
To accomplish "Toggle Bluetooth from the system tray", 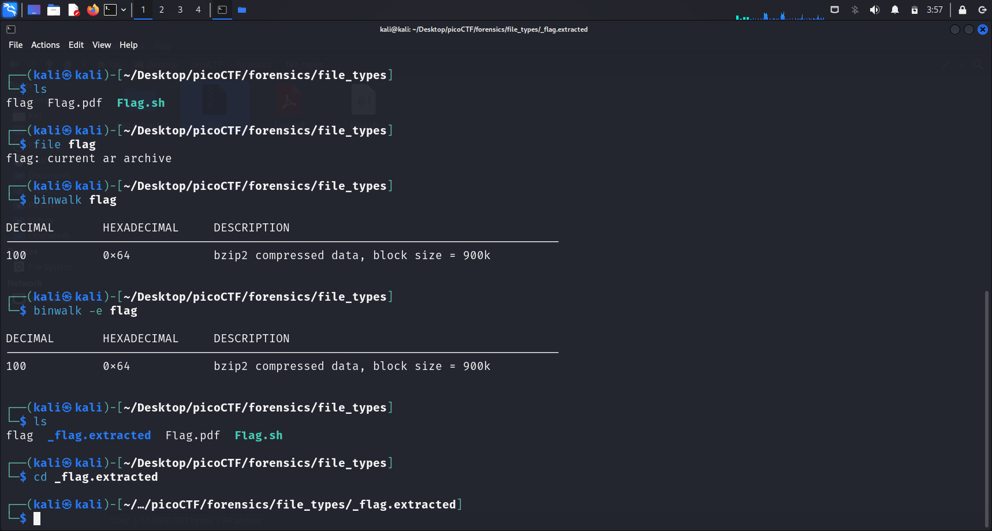I will click(x=855, y=10).
